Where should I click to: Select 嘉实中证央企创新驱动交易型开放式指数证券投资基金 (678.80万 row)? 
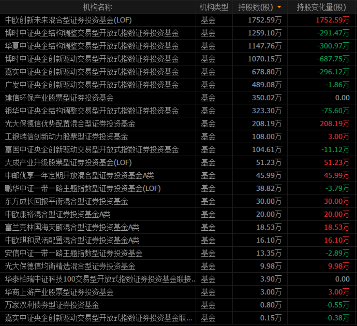point(92,72)
